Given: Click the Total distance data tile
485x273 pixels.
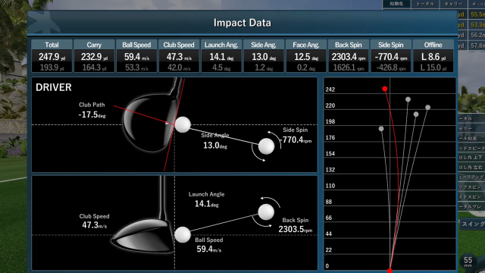Looking at the screenshot, I should [52, 56].
